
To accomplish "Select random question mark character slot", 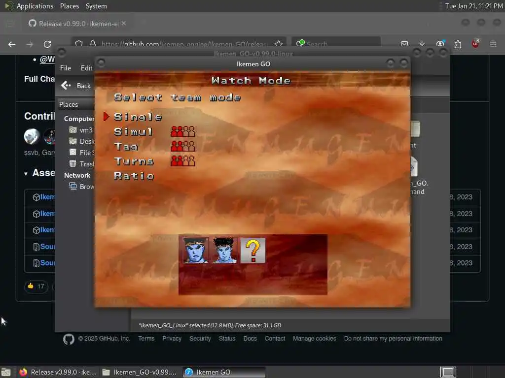I will click(253, 251).
